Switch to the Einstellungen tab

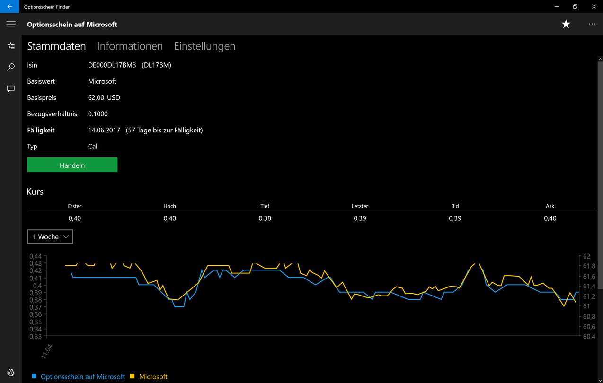coord(204,46)
